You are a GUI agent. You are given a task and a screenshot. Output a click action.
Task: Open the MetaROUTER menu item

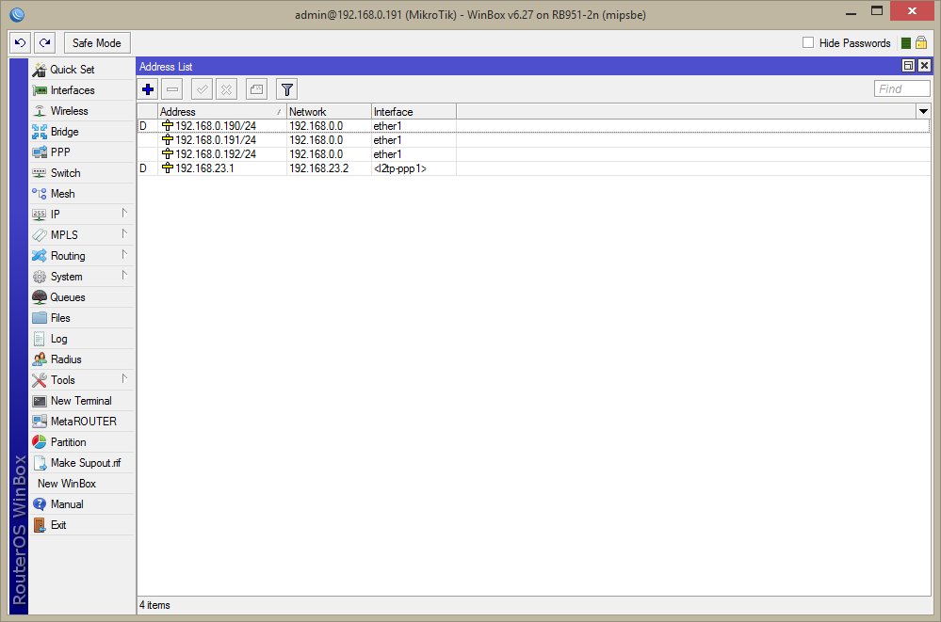click(82, 421)
